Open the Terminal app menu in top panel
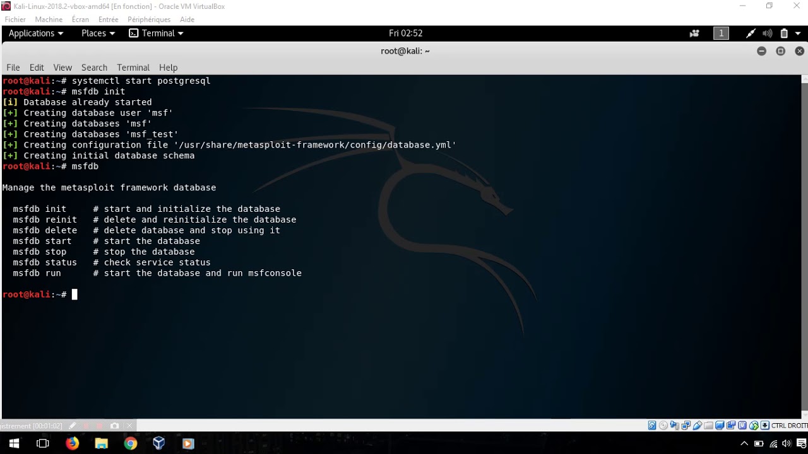 (x=156, y=33)
